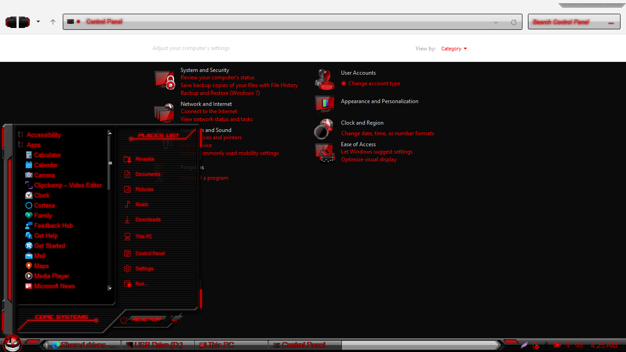Click the safely remove USB tray icon
Image resolution: width=626 pixels, height=352 pixels.
pos(535,346)
